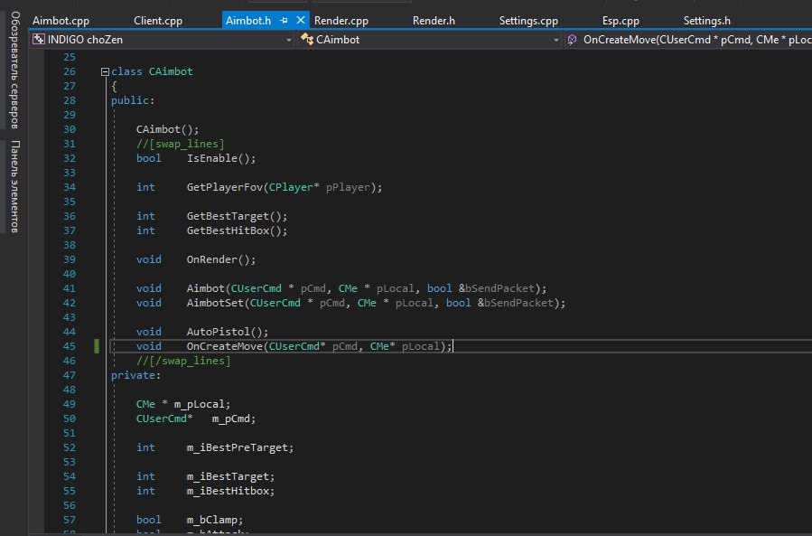Open the Render.cpp tab

point(342,20)
